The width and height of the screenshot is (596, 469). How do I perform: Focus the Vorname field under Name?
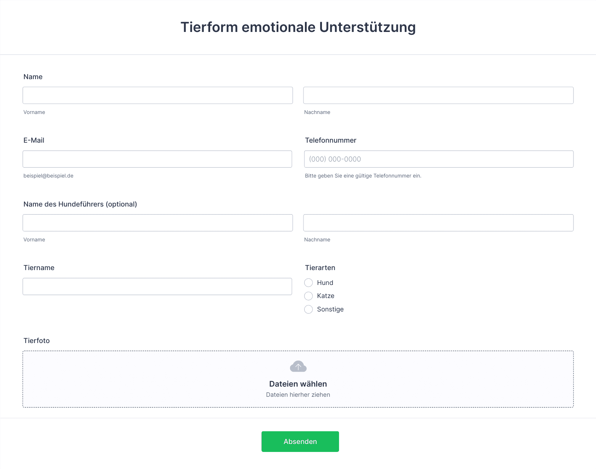158,95
